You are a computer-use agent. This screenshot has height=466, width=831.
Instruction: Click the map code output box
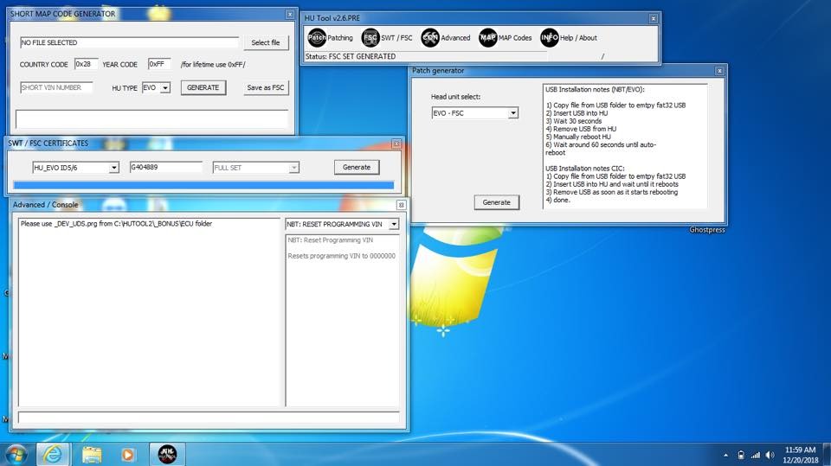tap(151, 119)
